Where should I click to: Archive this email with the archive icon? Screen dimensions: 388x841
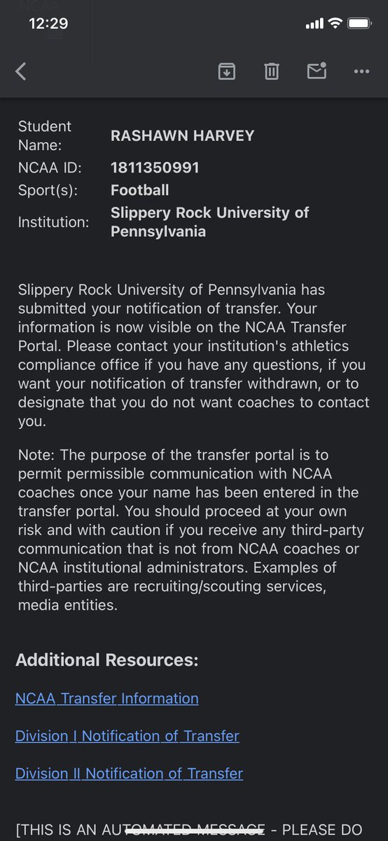point(227,71)
